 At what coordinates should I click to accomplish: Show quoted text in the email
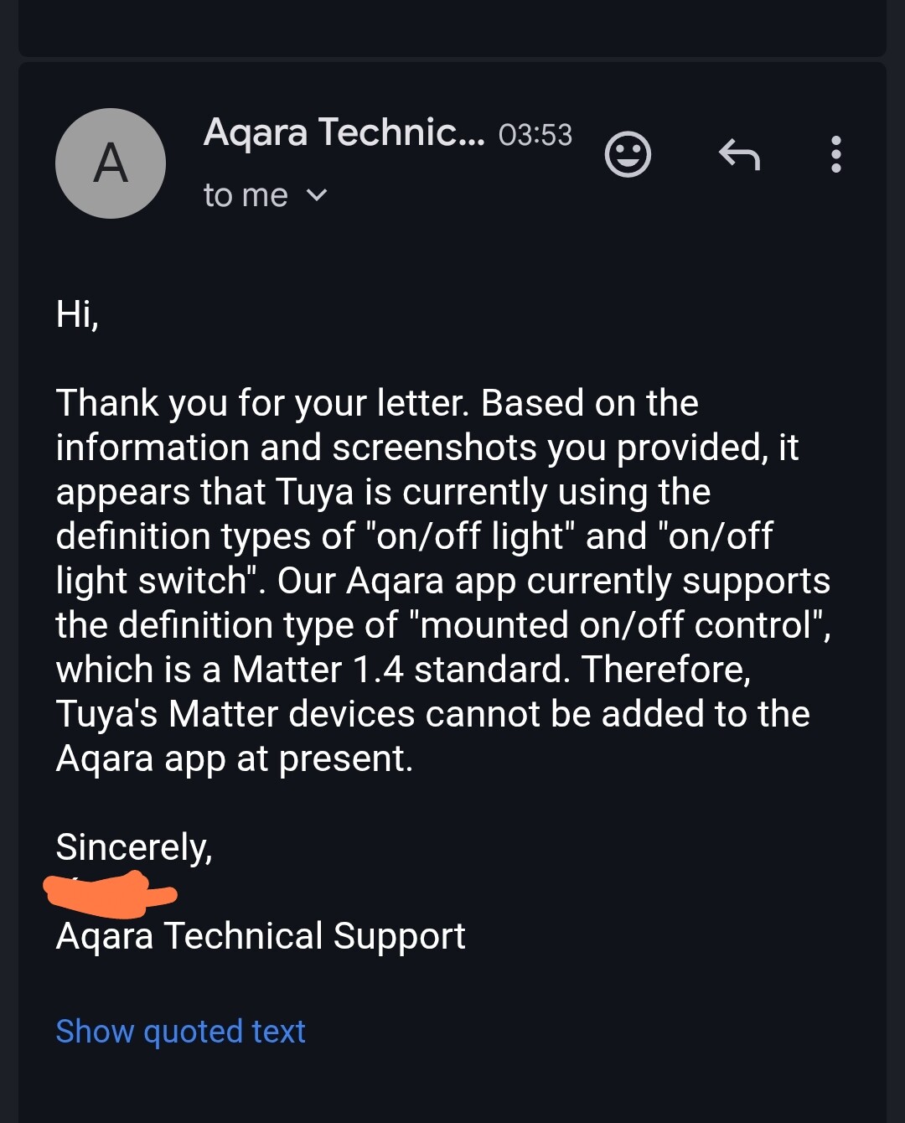[x=180, y=1031]
